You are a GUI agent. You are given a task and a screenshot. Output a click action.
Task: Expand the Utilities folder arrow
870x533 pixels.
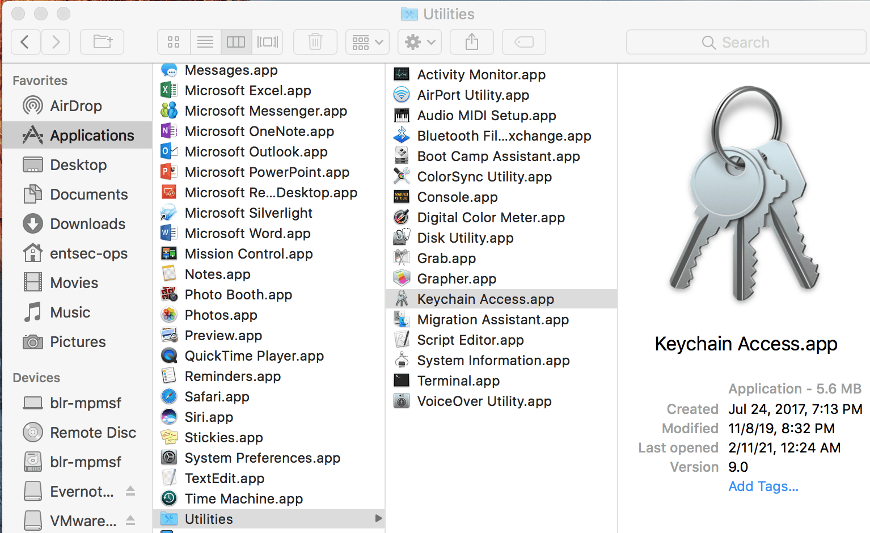point(378,519)
